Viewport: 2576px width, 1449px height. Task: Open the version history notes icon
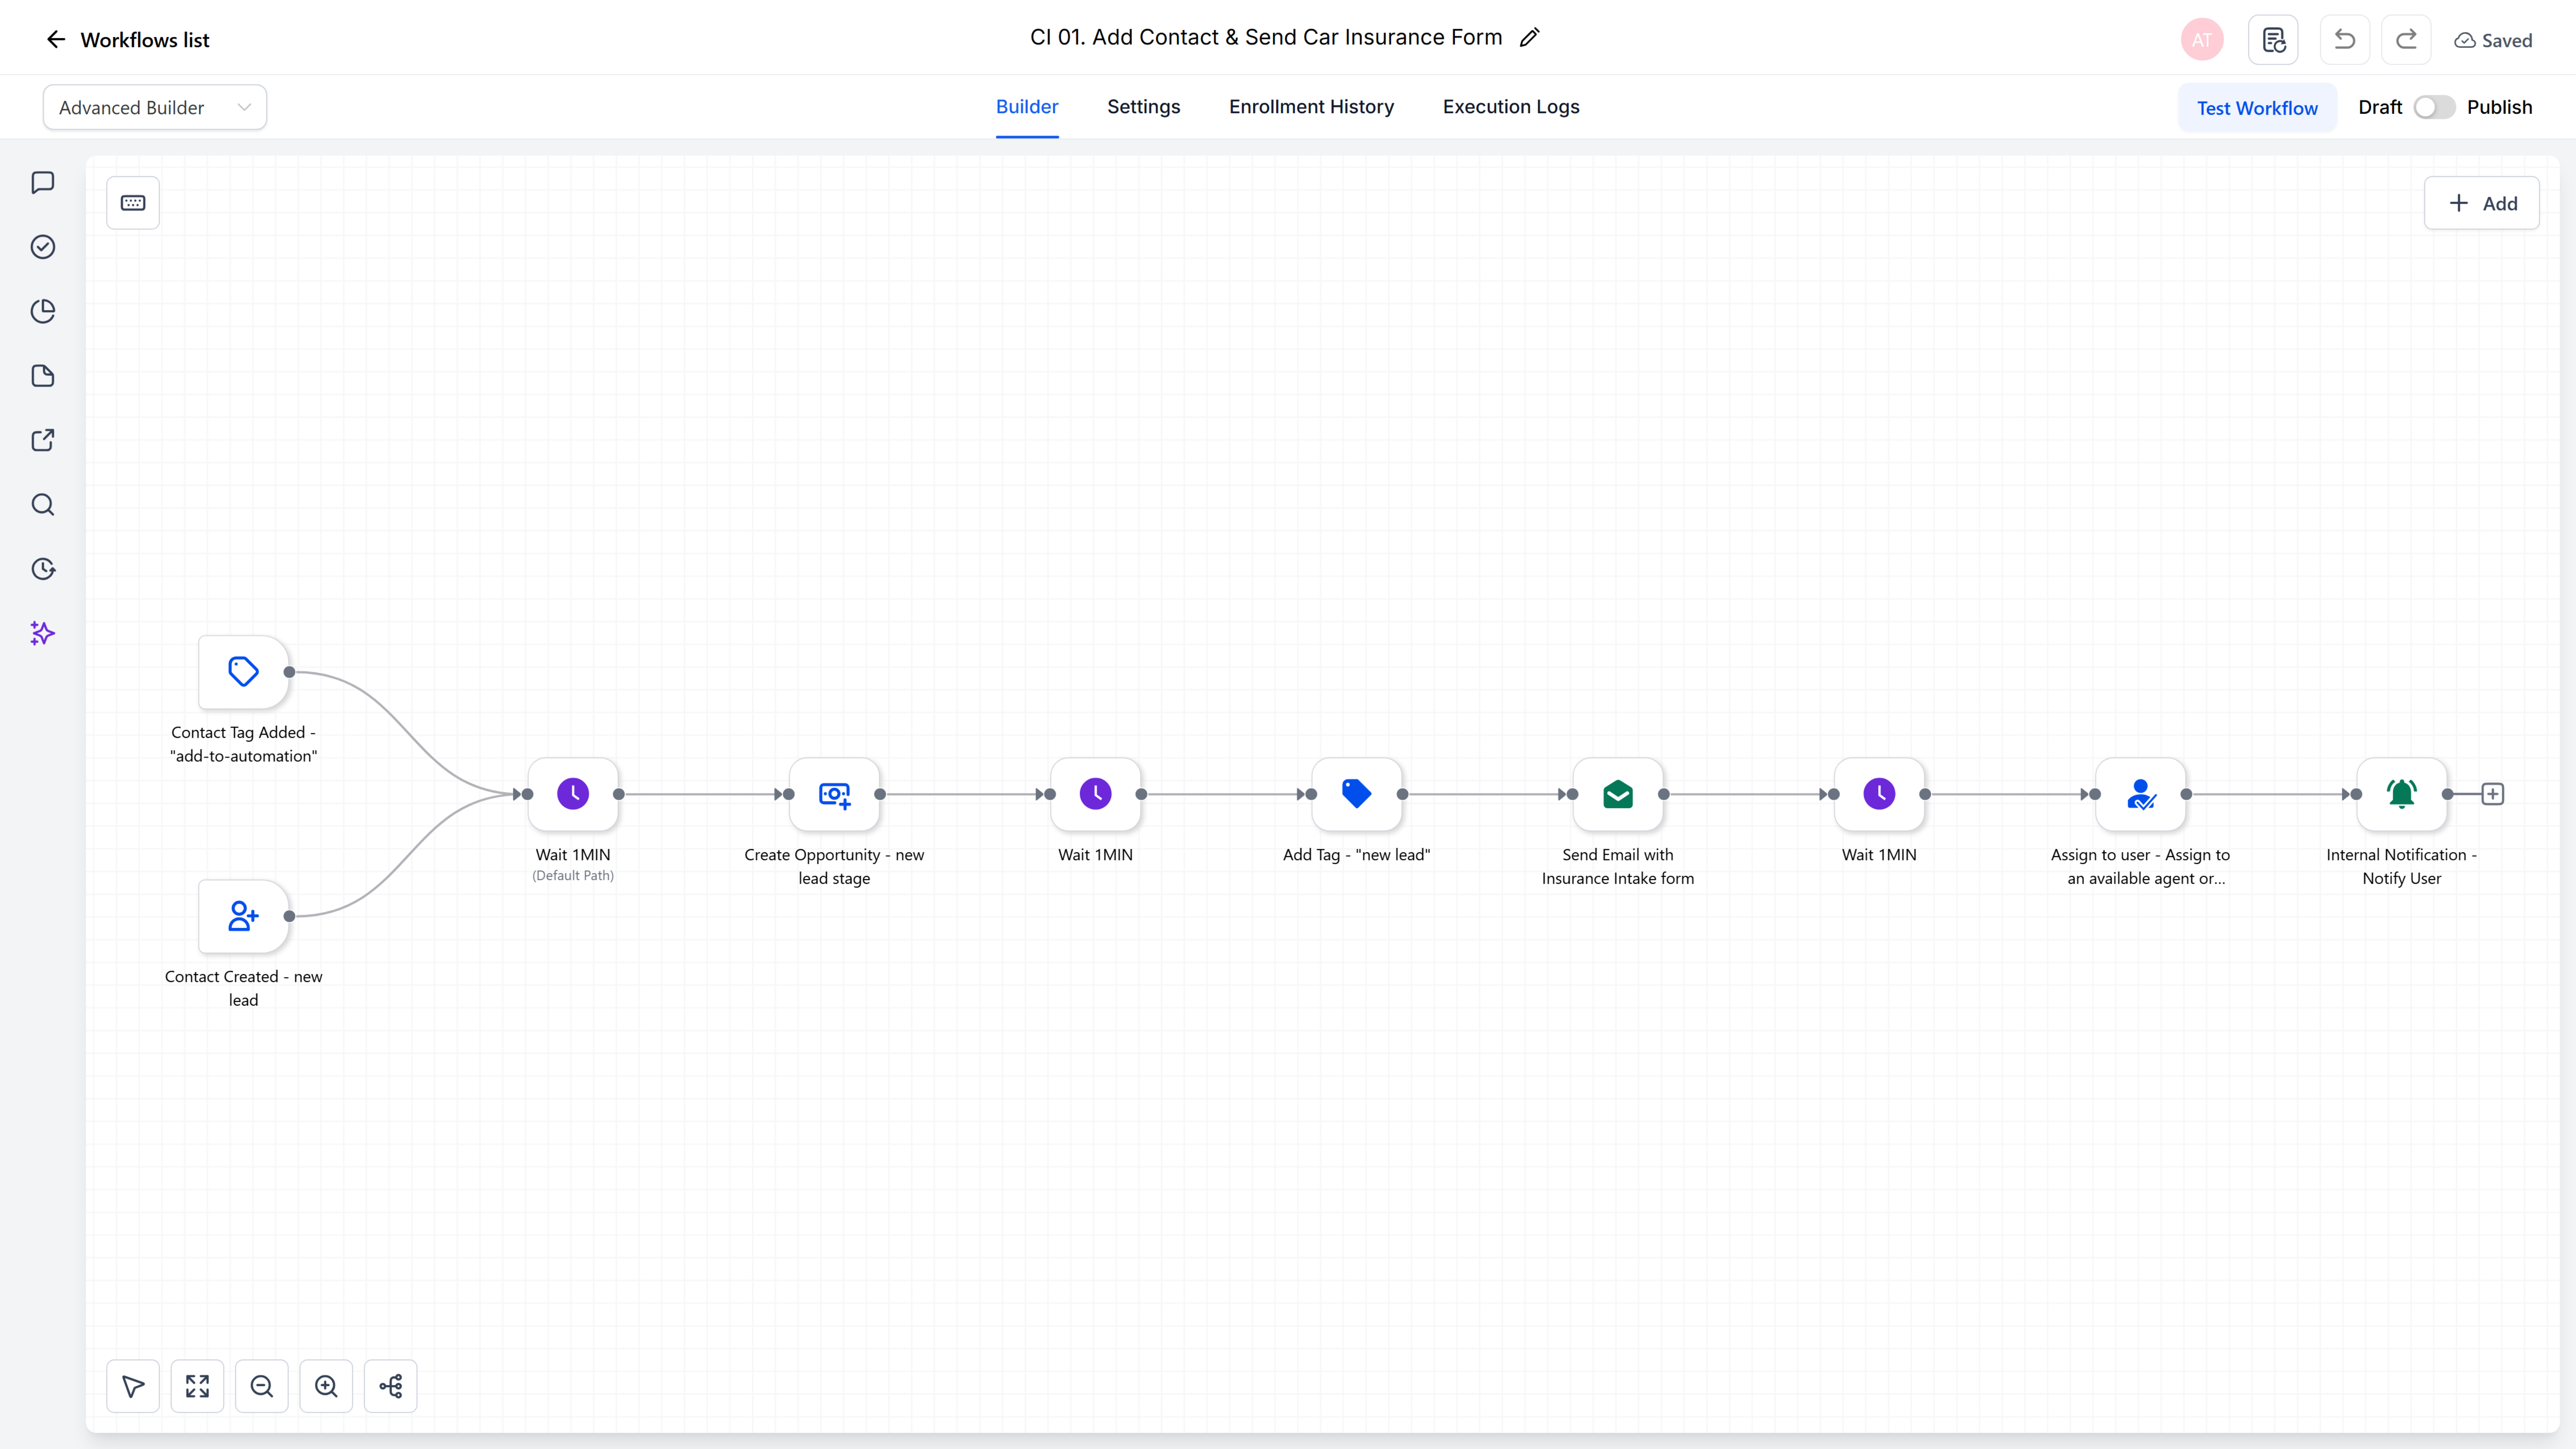click(2273, 40)
